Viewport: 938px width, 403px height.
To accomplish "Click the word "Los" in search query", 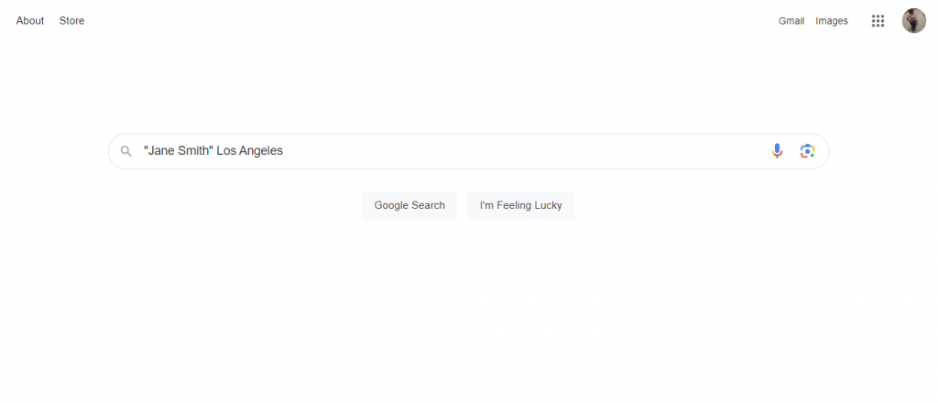I will coord(225,151).
